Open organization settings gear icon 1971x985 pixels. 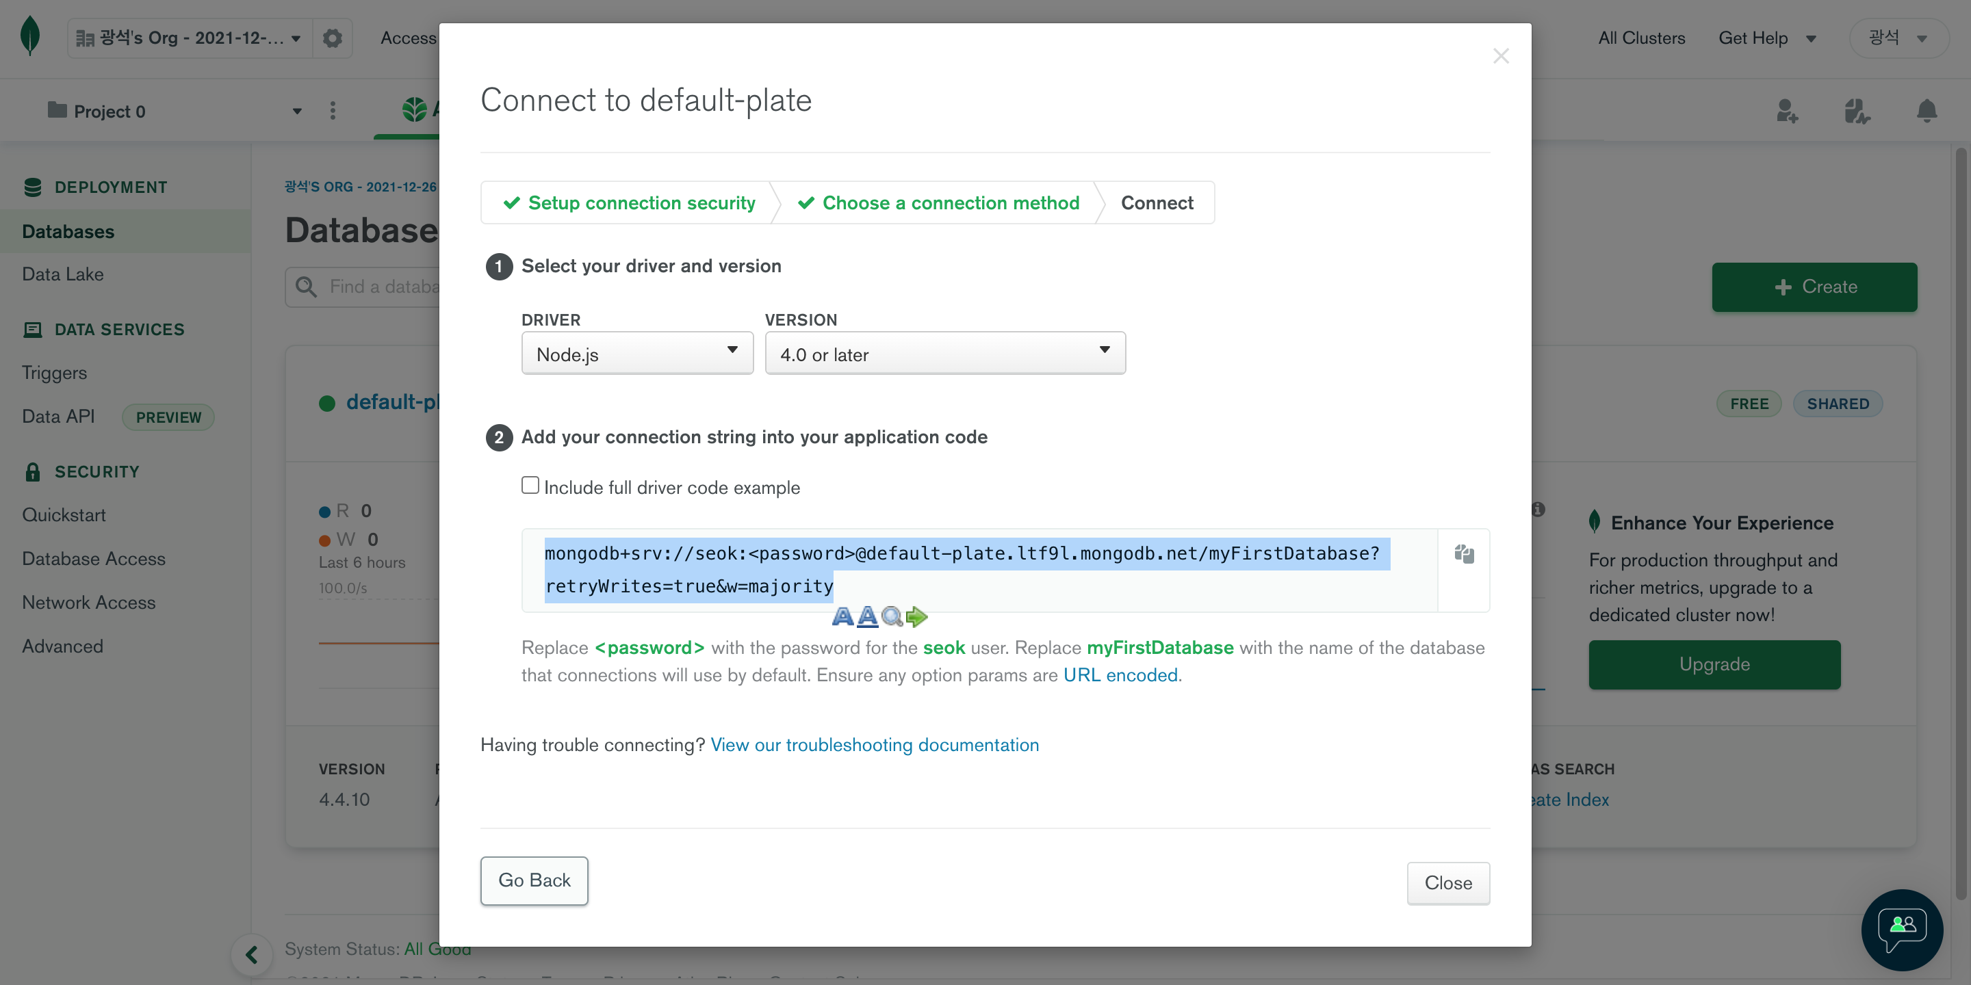click(x=332, y=38)
